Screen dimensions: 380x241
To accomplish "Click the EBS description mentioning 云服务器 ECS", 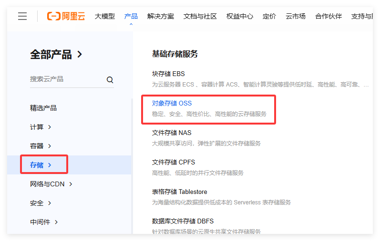I will (x=260, y=84).
